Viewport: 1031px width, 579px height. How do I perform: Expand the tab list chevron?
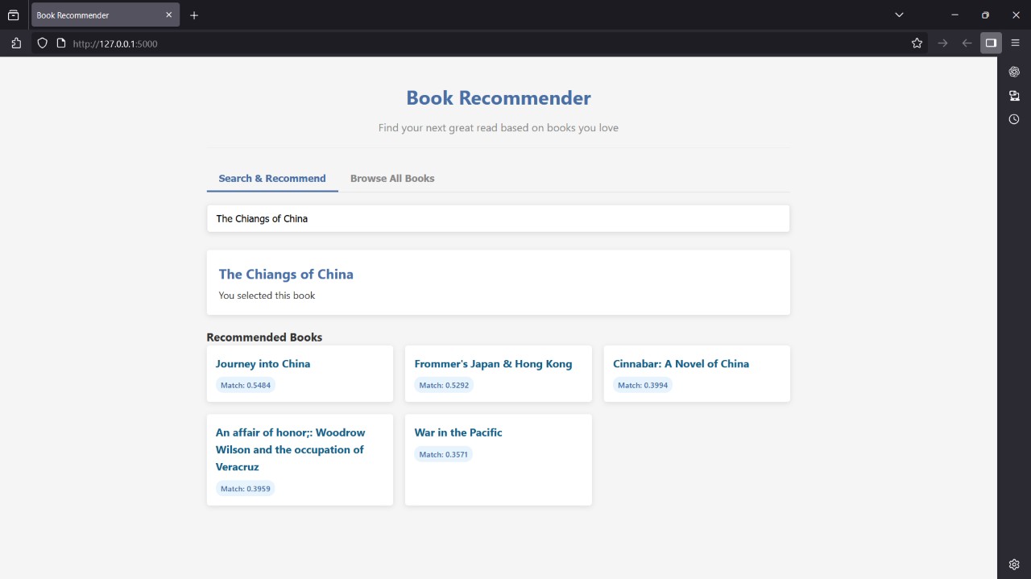click(x=898, y=14)
